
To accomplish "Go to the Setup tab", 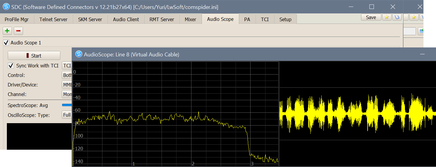I will pos(285,19).
